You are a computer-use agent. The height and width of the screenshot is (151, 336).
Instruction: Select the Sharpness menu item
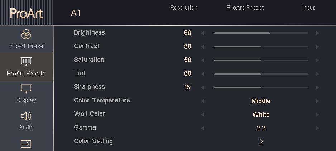(x=89, y=87)
